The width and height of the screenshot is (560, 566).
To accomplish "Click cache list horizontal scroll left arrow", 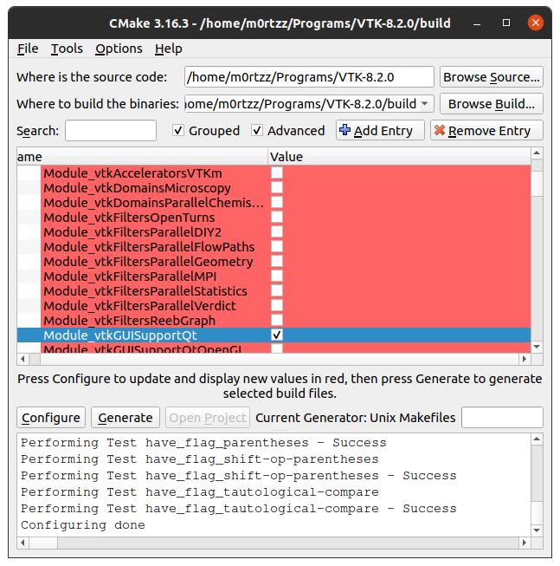I will coord(23,359).
